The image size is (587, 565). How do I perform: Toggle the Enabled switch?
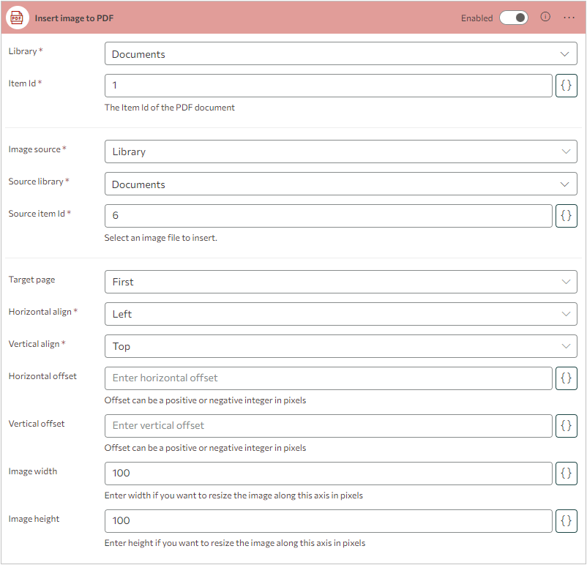coord(514,18)
